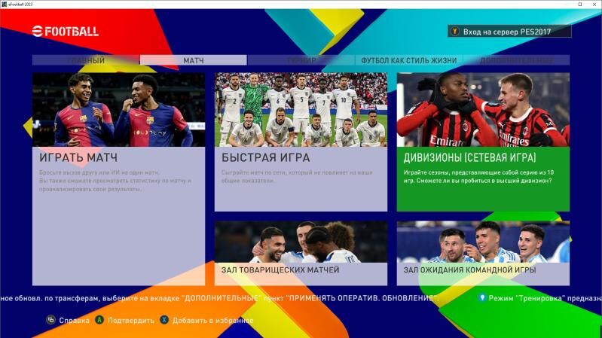
Task: Maximize the eFootball 2023 window
Action: click(x=580, y=5)
